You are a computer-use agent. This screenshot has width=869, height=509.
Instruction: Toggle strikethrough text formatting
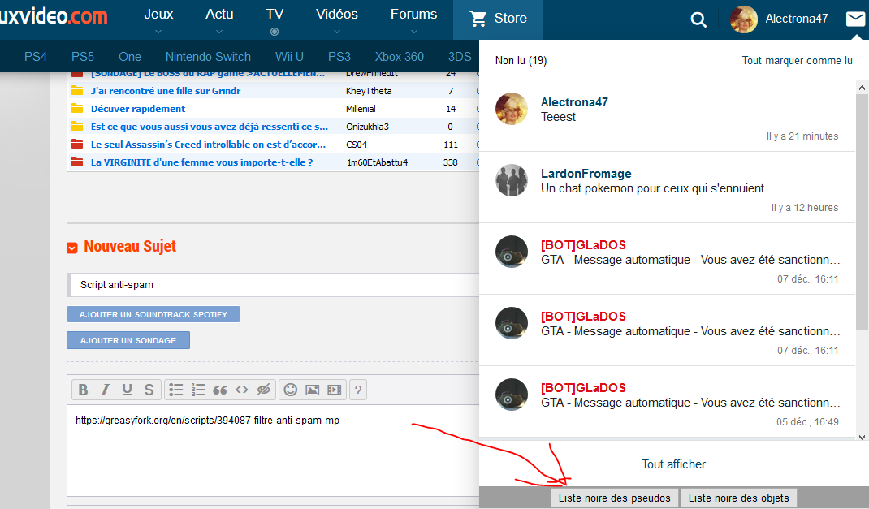tap(149, 390)
